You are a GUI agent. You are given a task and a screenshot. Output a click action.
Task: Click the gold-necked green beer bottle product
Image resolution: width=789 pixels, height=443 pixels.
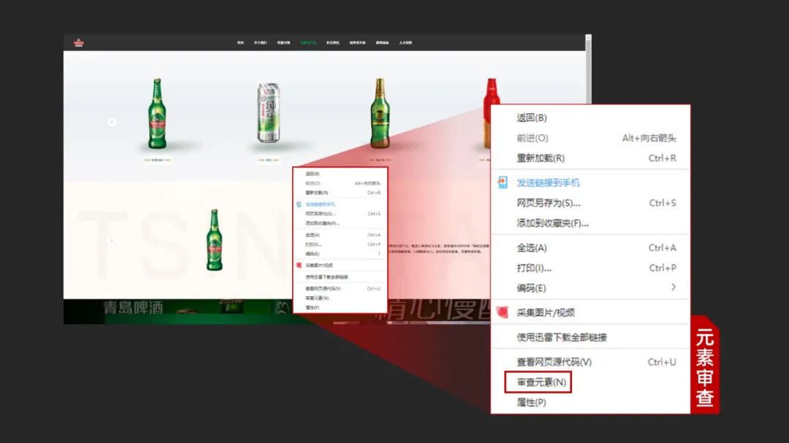(x=380, y=113)
